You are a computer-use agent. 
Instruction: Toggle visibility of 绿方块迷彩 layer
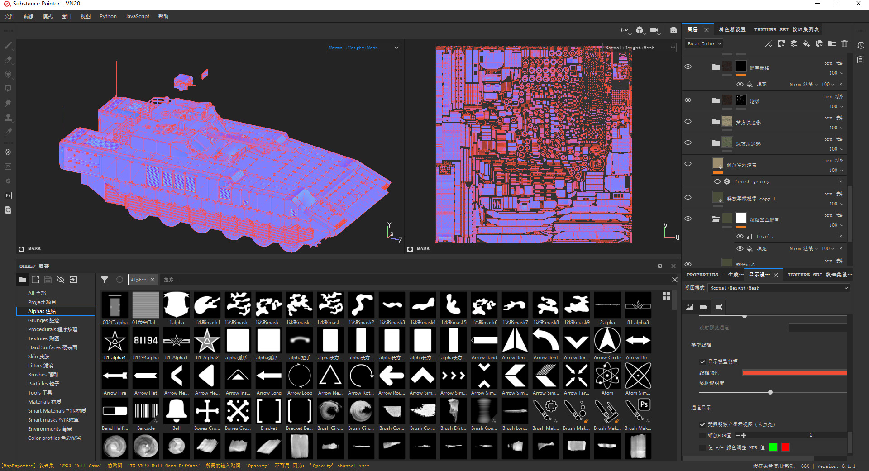(688, 143)
